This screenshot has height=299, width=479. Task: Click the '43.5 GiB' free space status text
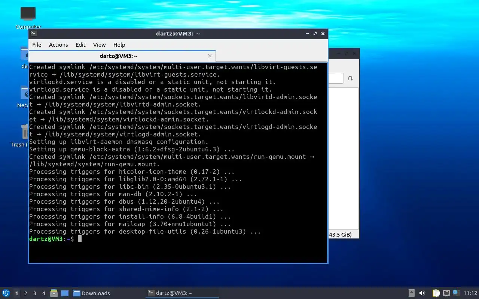pyautogui.click(x=340, y=234)
